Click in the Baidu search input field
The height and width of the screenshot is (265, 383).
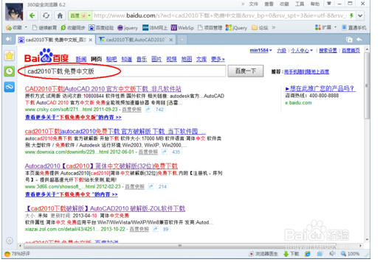pyautogui.click(x=125, y=71)
